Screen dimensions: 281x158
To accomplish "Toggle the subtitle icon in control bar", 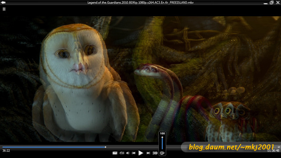I will (115, 153).
